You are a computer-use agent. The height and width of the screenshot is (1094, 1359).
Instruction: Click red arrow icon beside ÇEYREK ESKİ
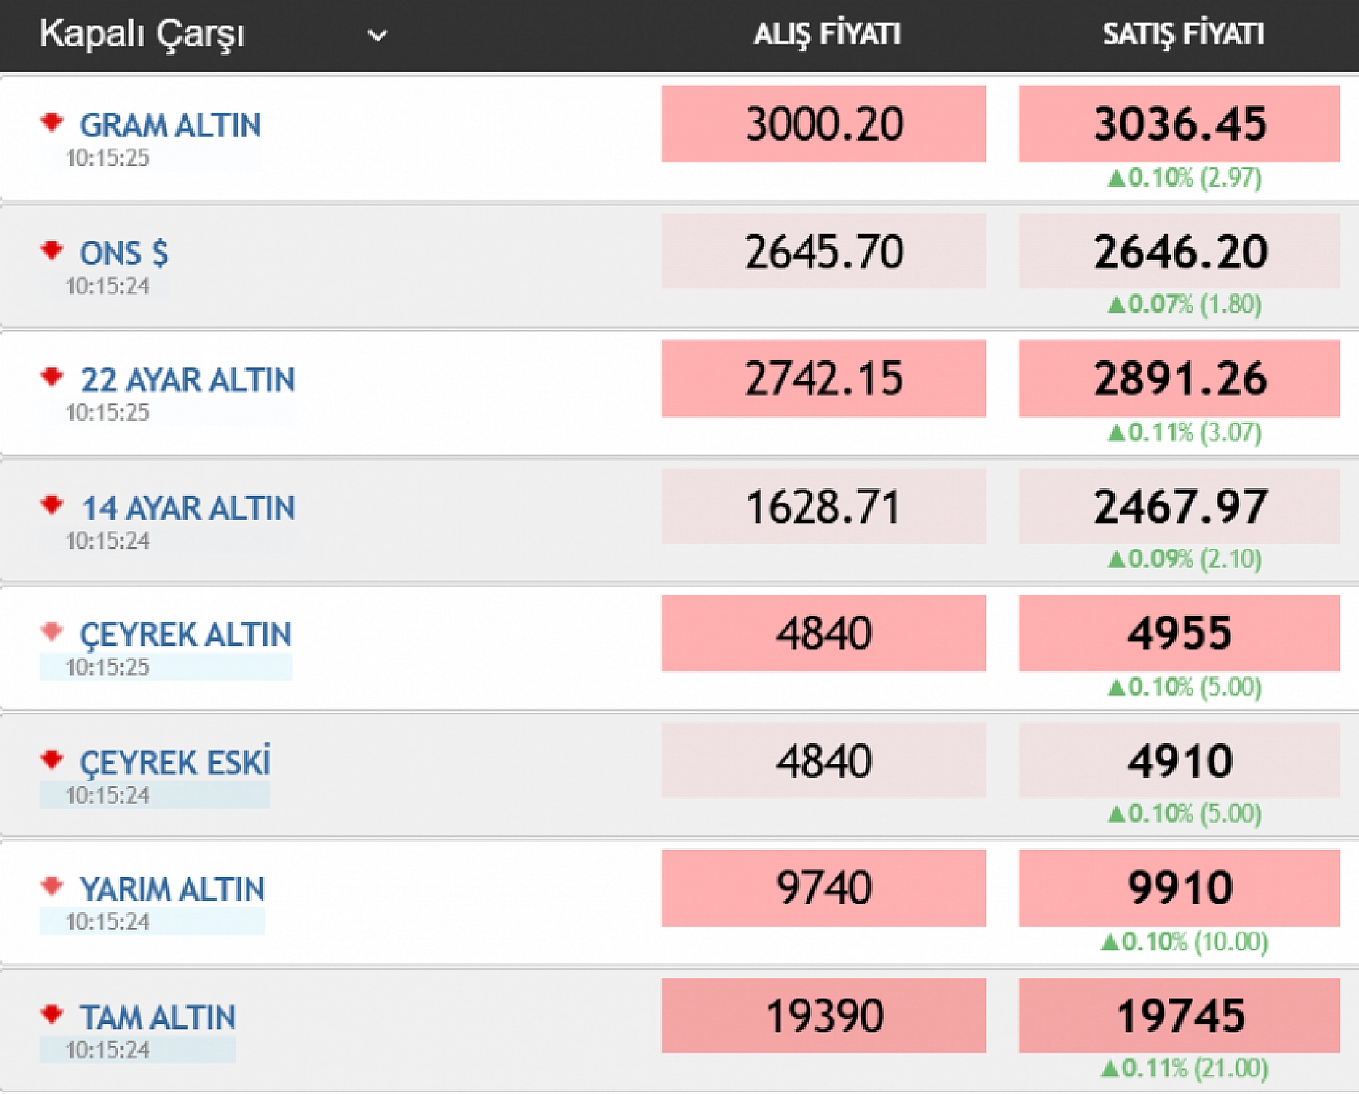(x=52, y=759)
